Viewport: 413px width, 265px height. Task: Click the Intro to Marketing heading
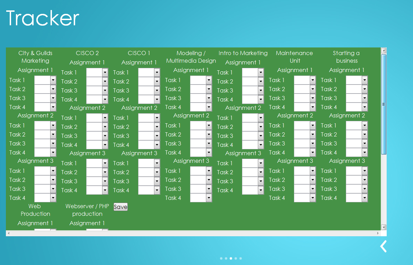243,53
